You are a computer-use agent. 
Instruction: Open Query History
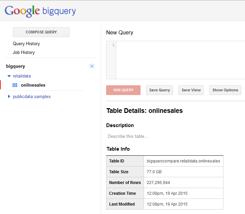pyautogui.click(x=26, y=43)
